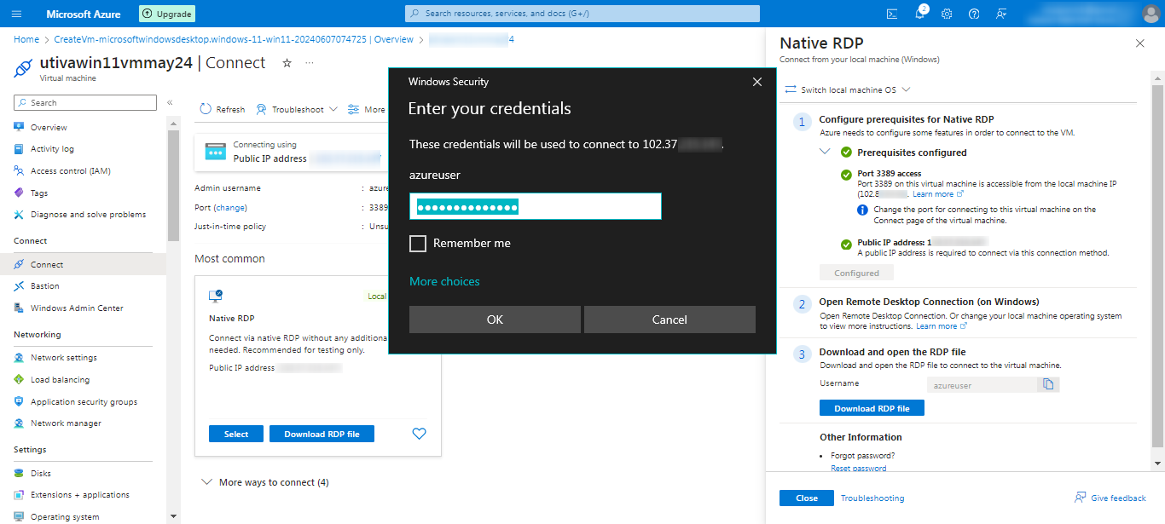Image resolution: width=1165 pixels, height=524 pixels.
Task: Click OK in Windows Security dialog
Action: pyautogui.click(x=495, y=320)
